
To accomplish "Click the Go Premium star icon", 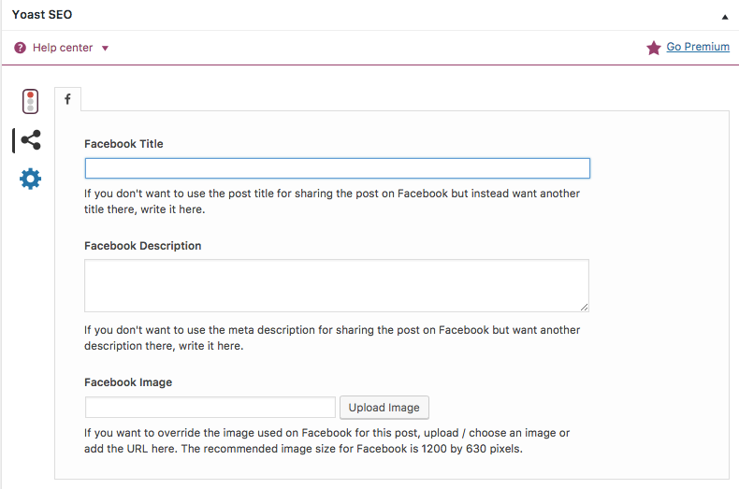I will [654, 48].
